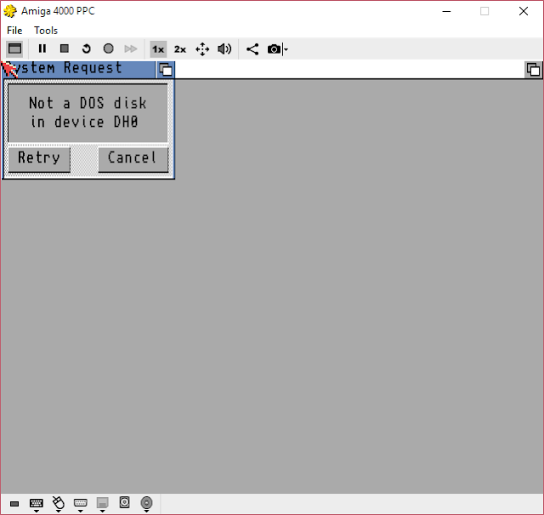The image size is (544, 515).
Task: Click the power LED status icon
Action: coord(14,504)
